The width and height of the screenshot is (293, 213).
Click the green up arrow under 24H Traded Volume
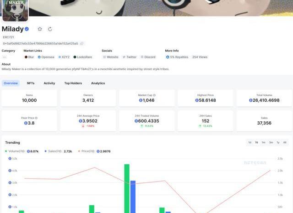tap(142, 126)
